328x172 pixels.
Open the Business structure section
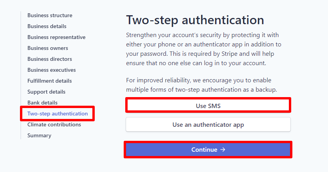click(x=50, y=16)
